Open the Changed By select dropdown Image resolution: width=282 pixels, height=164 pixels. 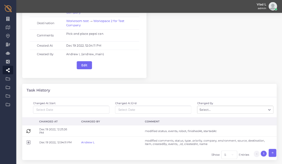point(235,110)
